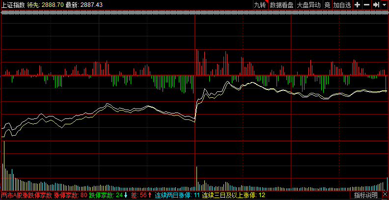Open the 数据看盘 panel
The width and height of the screenshot is (389, 200).
[x=281, y=5]
